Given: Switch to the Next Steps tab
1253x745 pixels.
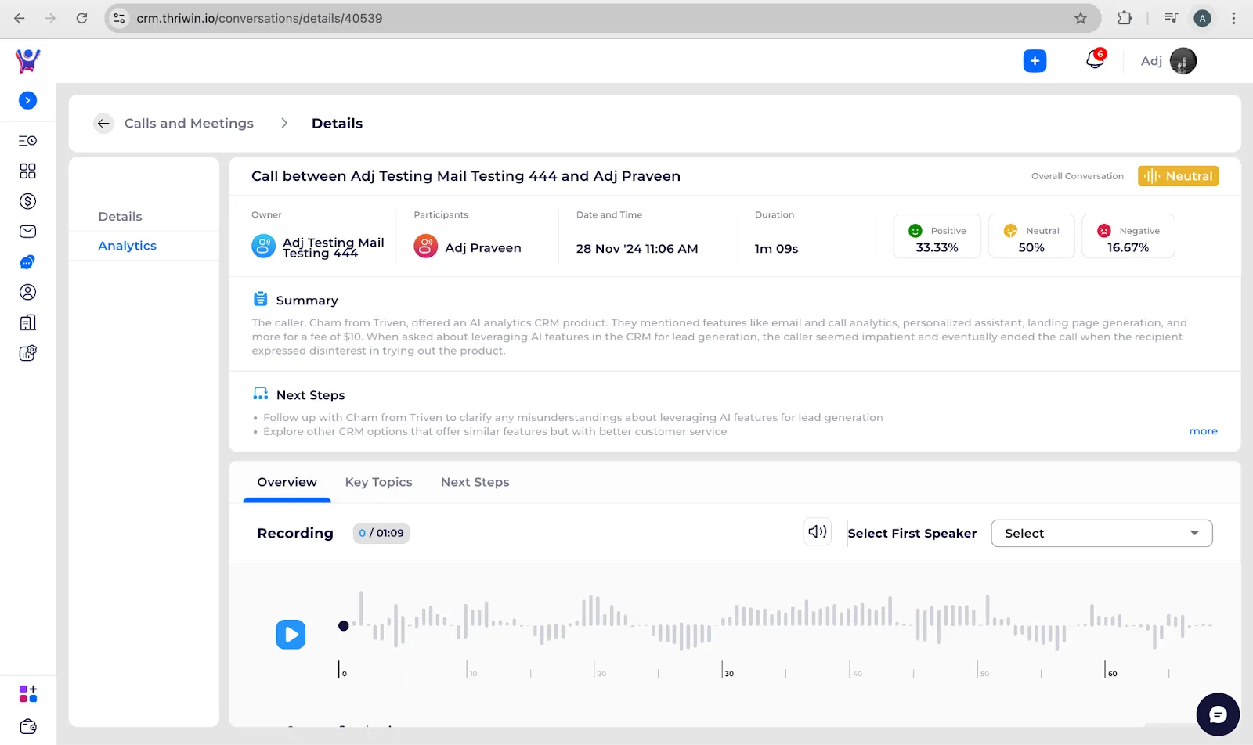Looking at the screenshot, I should tap(475, 482).
